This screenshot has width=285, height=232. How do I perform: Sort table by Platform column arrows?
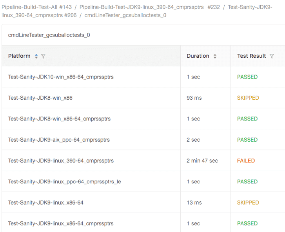pyautogui.click(x=36, y=56)
